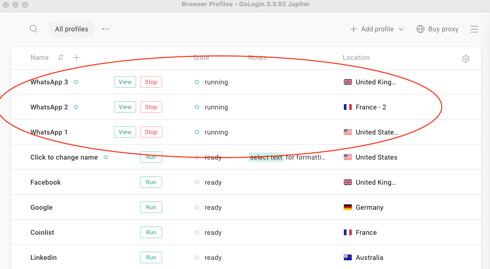Select the Coinlist profile name
Screen dimensions: 490x269
click(x=42, y=232)
